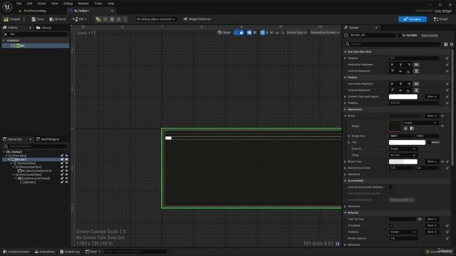Viewport: 456px width, 256px height.
Task: Select Size Box in hierarchy
Action: [x=19, y=156]
